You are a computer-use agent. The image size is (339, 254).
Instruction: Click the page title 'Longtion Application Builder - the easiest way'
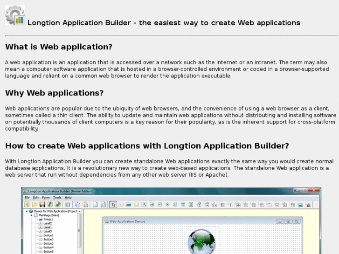164,23
